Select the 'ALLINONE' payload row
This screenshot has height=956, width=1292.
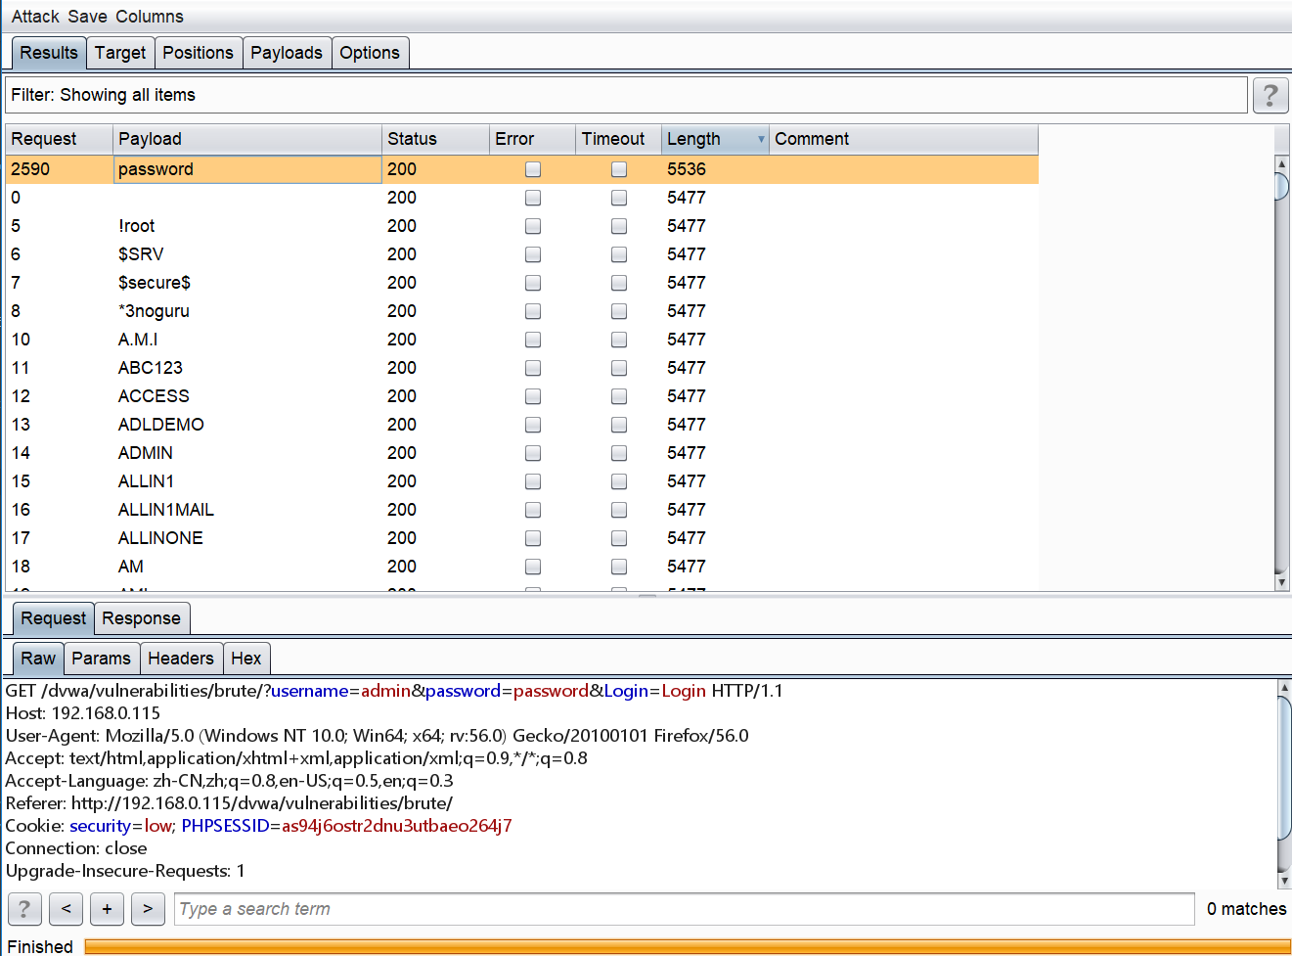coord(521,538)
